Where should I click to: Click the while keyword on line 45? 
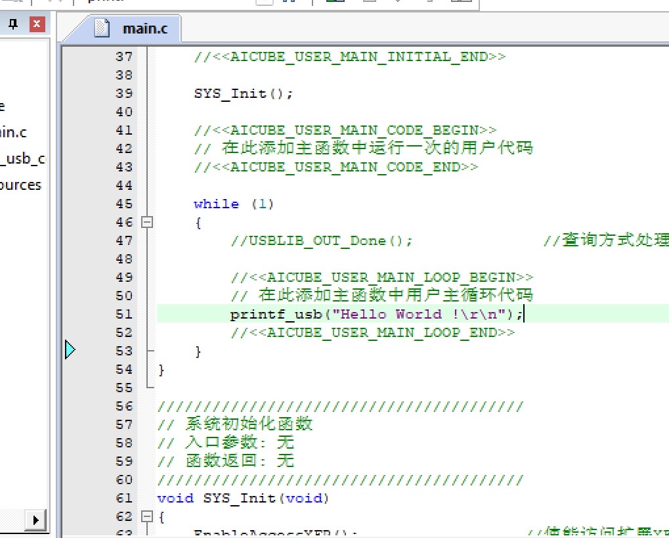(216, 204)
